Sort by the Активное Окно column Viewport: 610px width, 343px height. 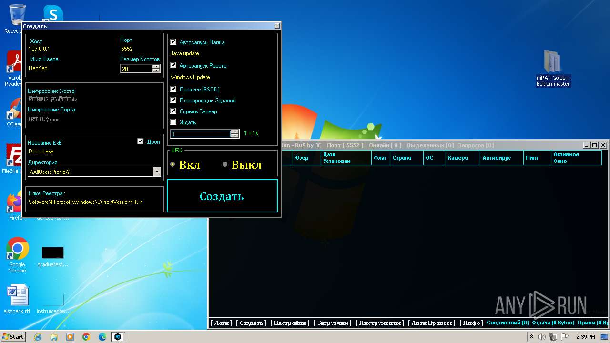pos(576,158)
